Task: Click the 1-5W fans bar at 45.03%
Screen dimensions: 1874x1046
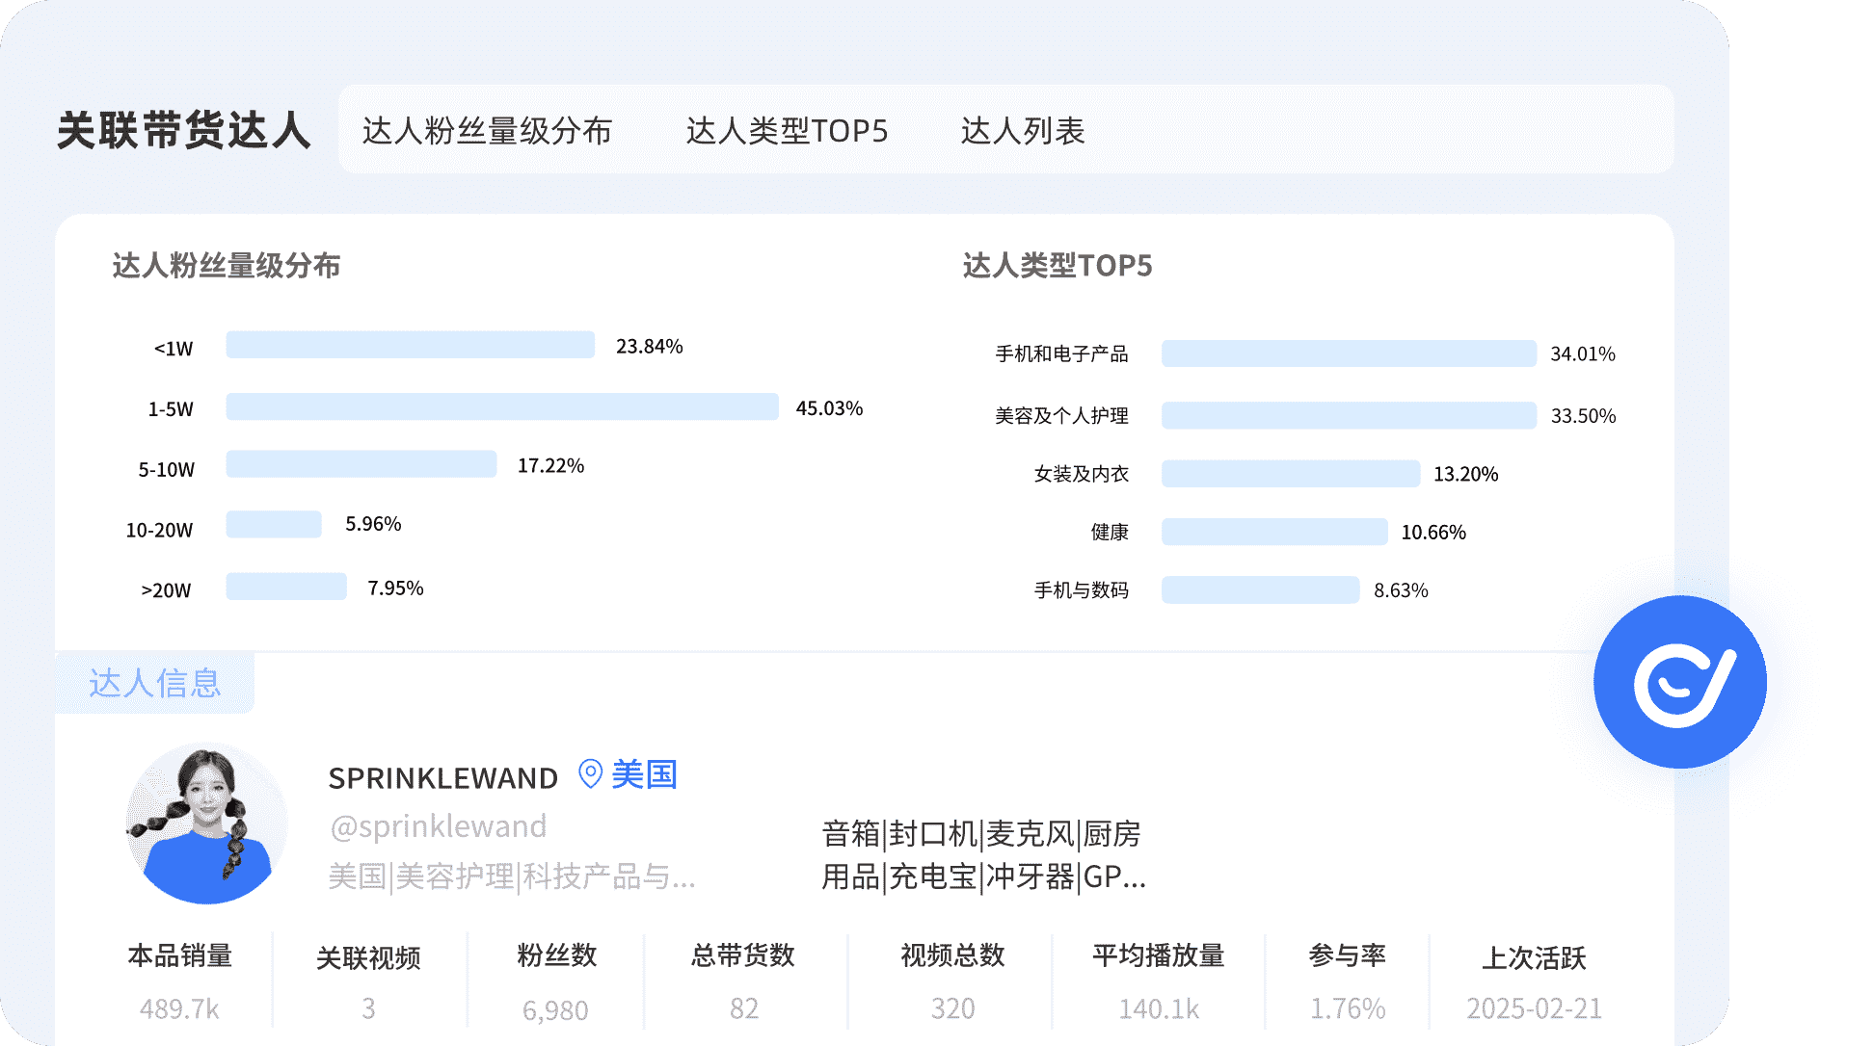Action: [x=501, y=406]
